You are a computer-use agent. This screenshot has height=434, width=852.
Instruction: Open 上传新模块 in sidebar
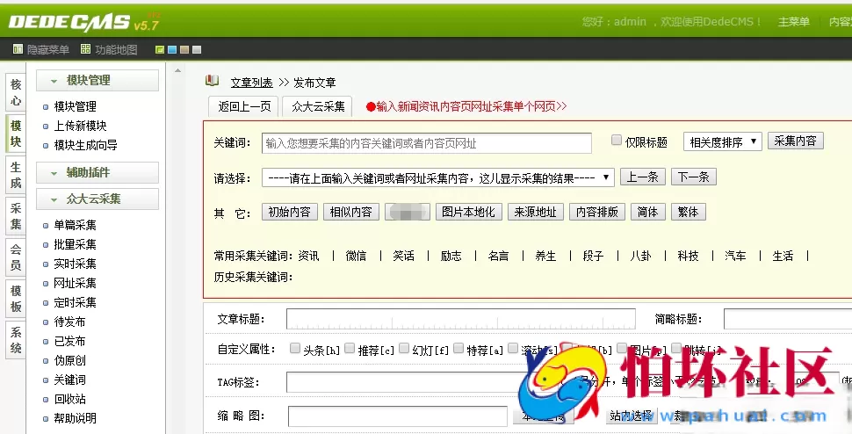pos(81,126)
